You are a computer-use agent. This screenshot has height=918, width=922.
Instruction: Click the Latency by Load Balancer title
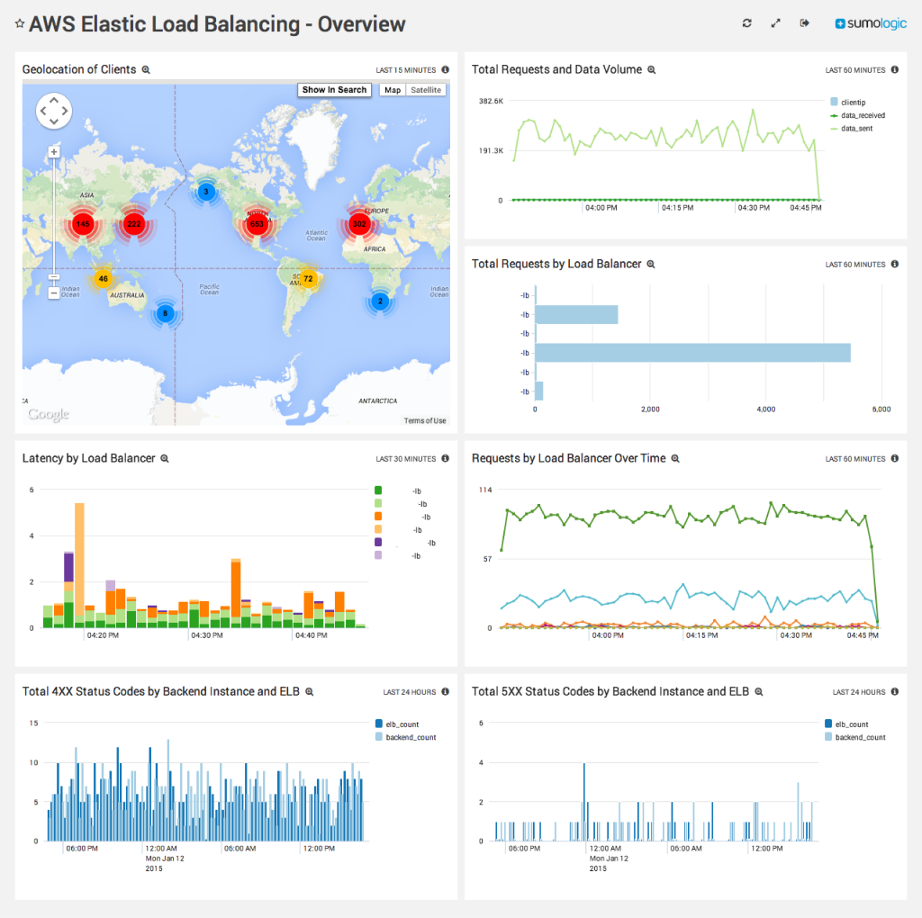click(x=89, y=458)
